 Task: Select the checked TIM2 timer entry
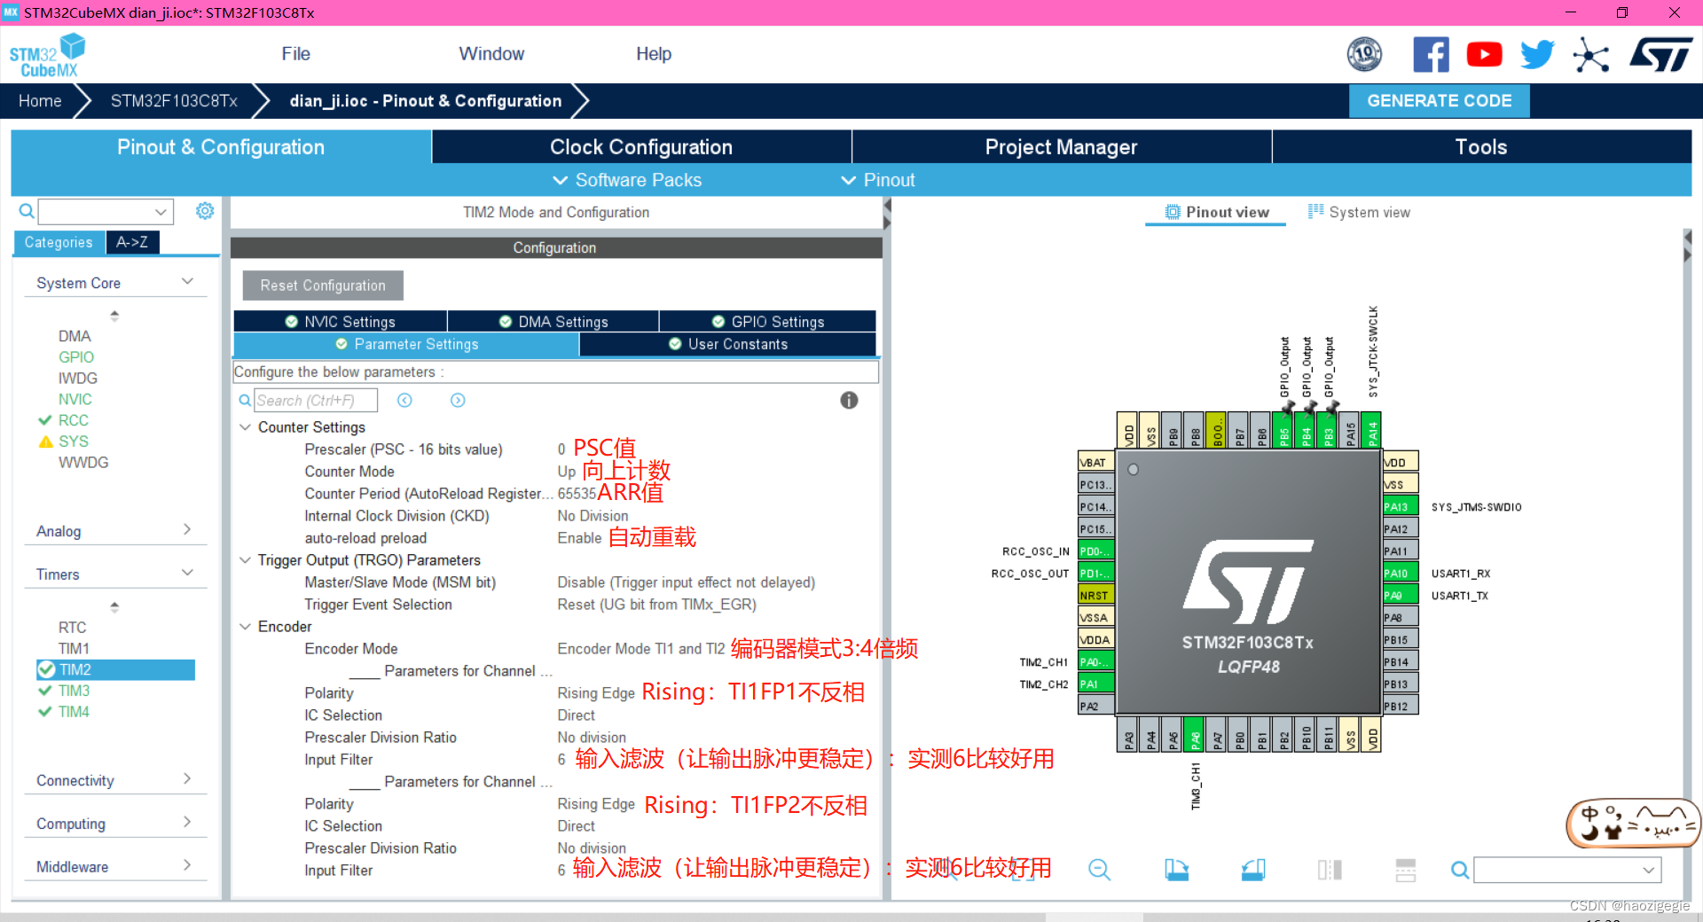coord(116,669)
